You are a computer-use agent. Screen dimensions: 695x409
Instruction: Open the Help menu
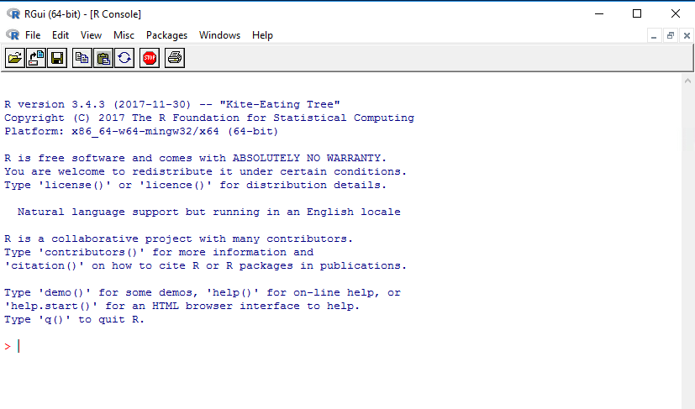pos(262,35)
